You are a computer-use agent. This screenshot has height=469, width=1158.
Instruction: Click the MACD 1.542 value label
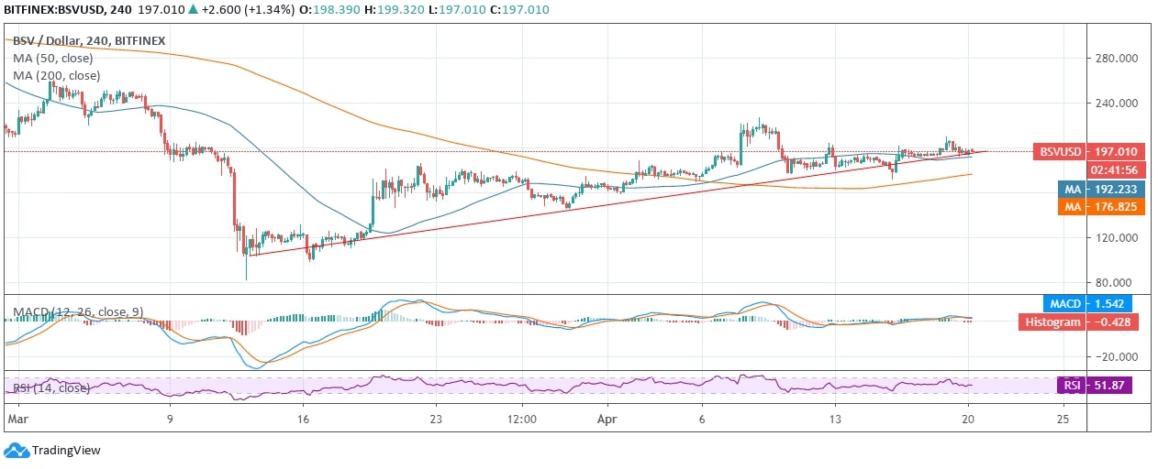(x=1087, y=303)
